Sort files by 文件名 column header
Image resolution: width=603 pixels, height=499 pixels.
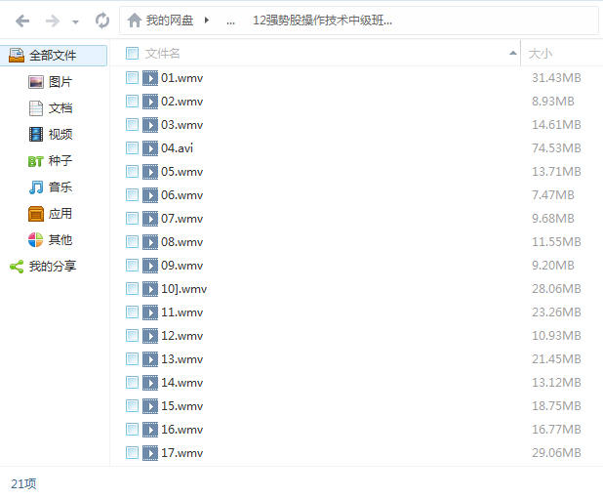point(163,54)
